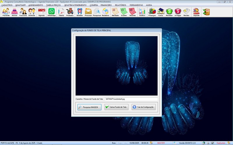Open the Suporte help icon
This screenshot has width=233, height=145.
click(x=196, y=12)
